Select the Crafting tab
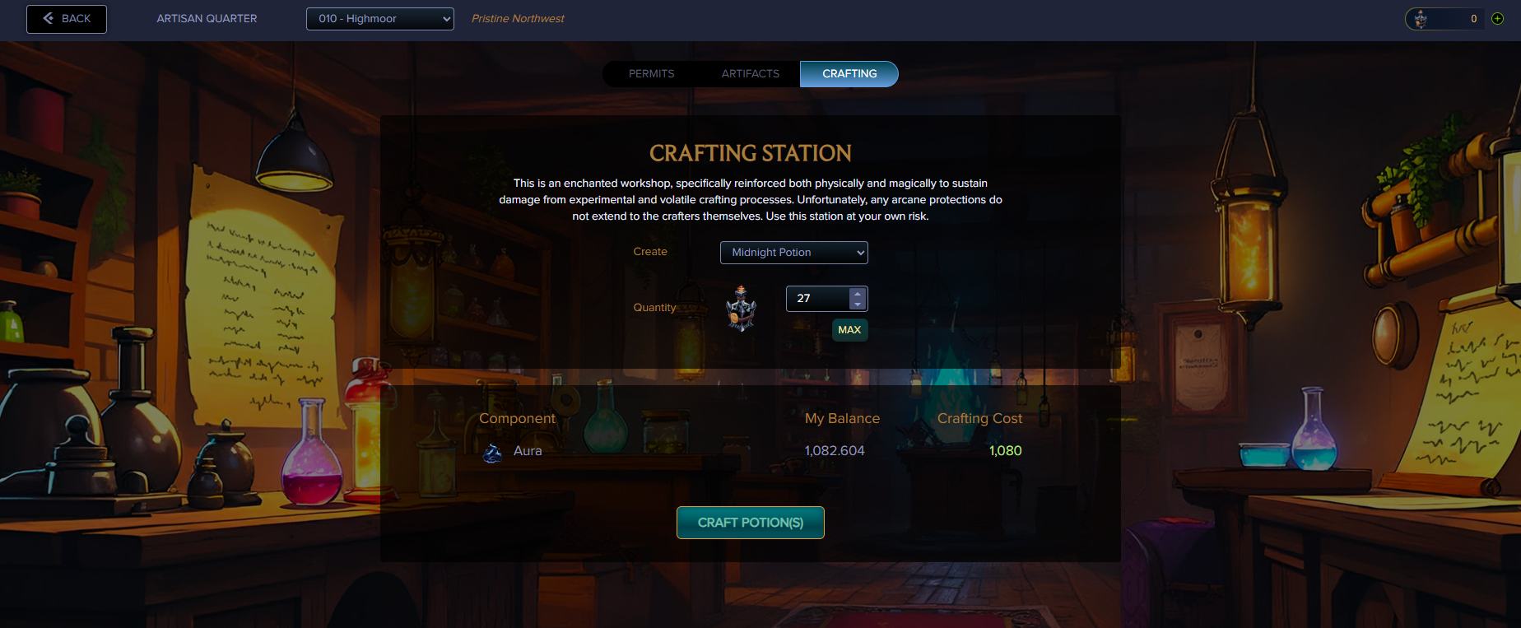This screenshot has height=628, width=1521. [849, 74]
